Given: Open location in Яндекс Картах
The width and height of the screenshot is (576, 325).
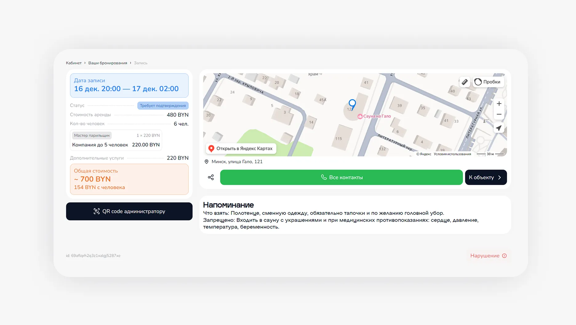Looking at the screenshot, I should (241, 148).
